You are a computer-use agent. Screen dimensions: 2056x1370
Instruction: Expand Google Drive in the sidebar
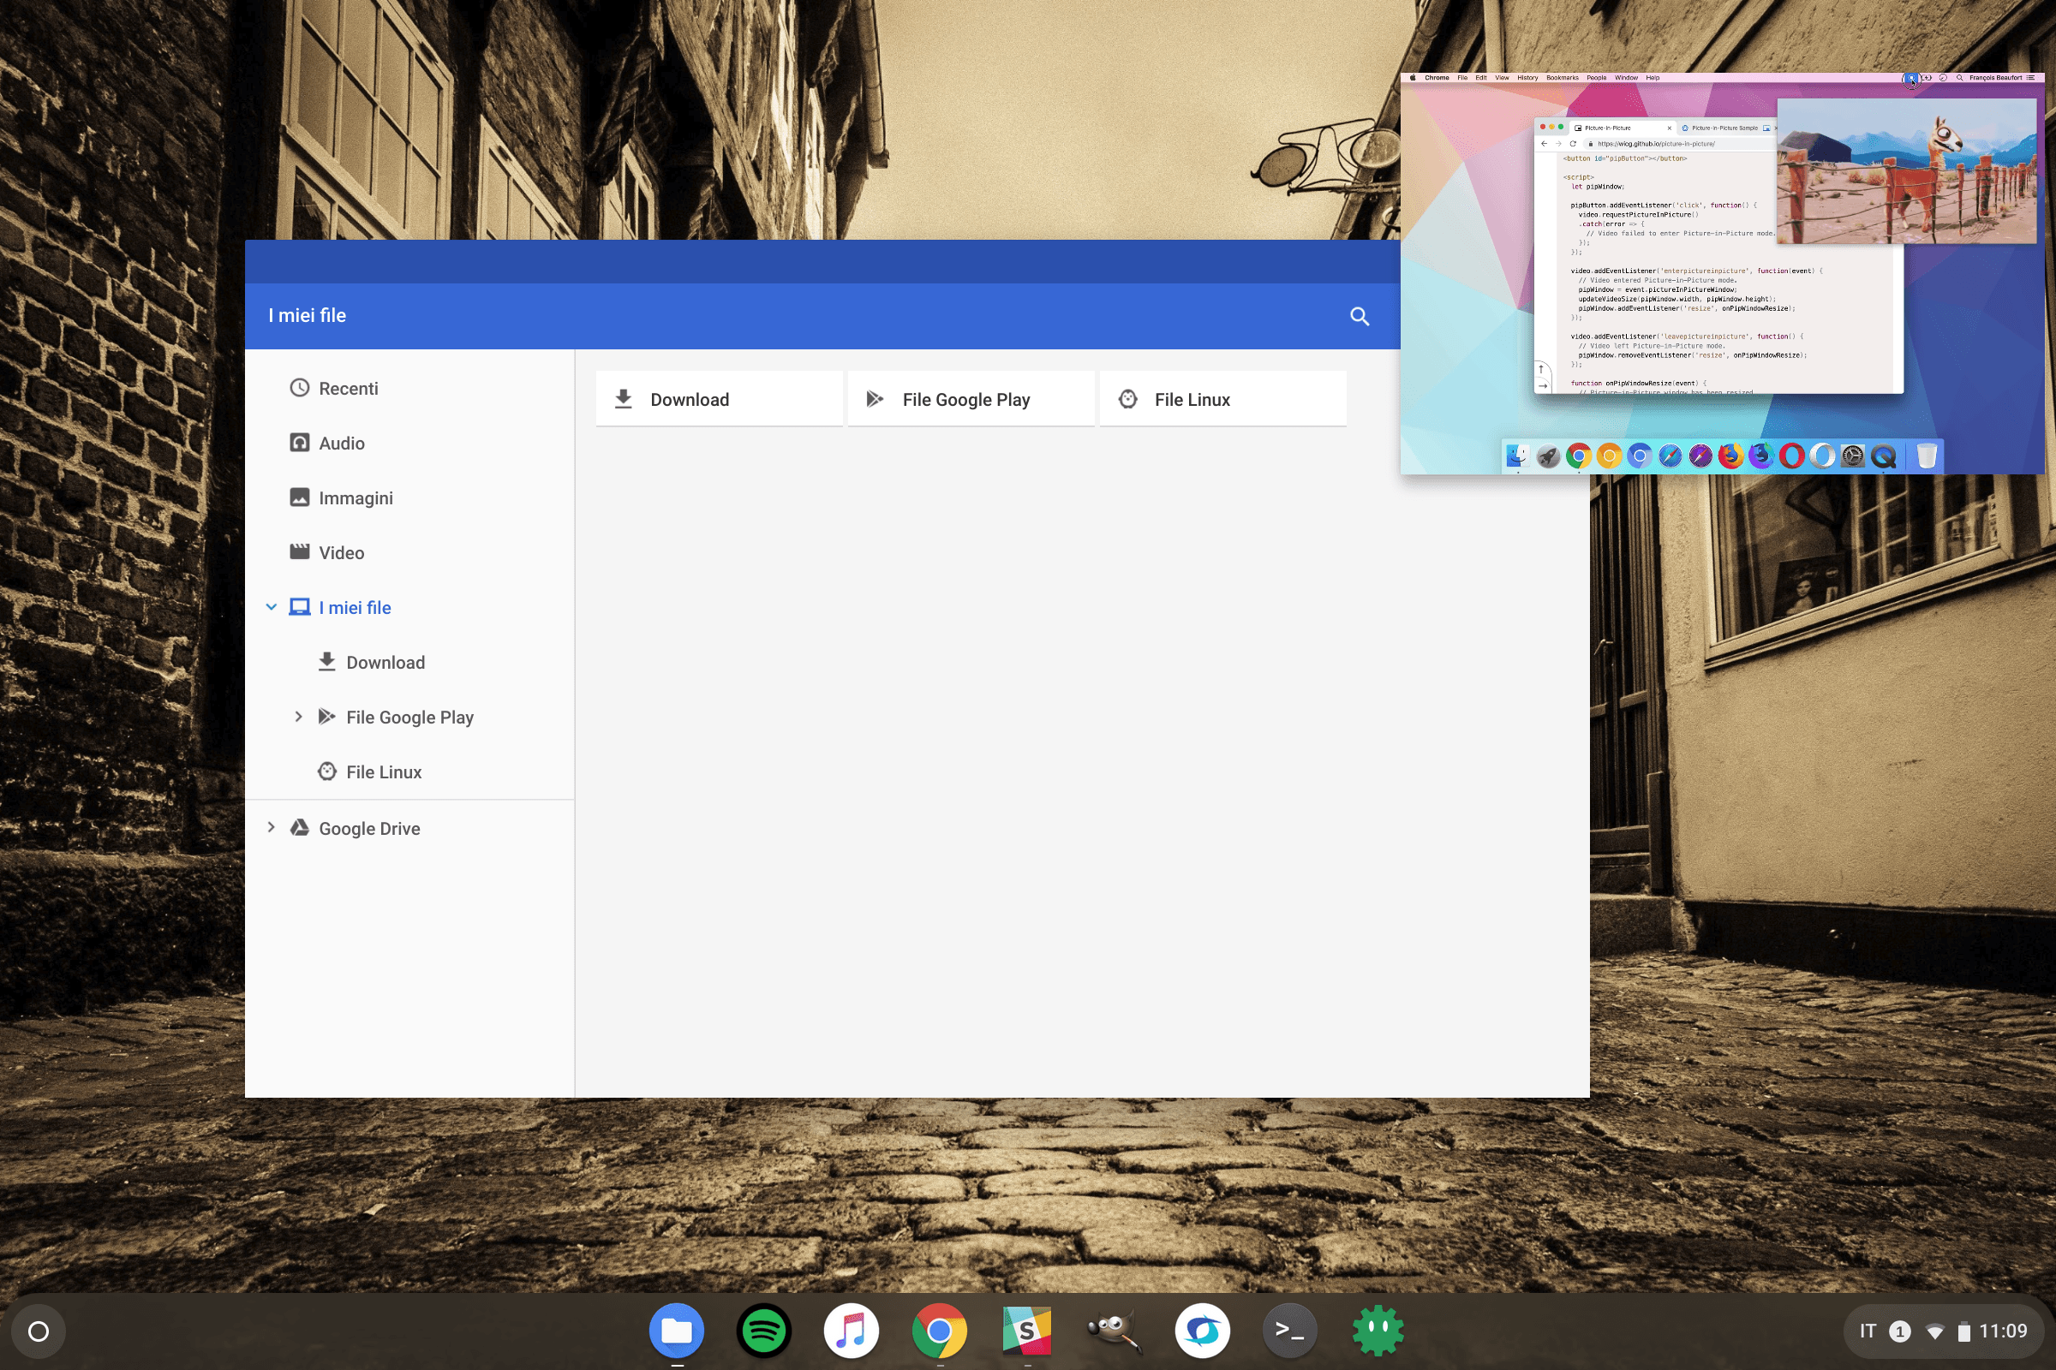(271, 827)
